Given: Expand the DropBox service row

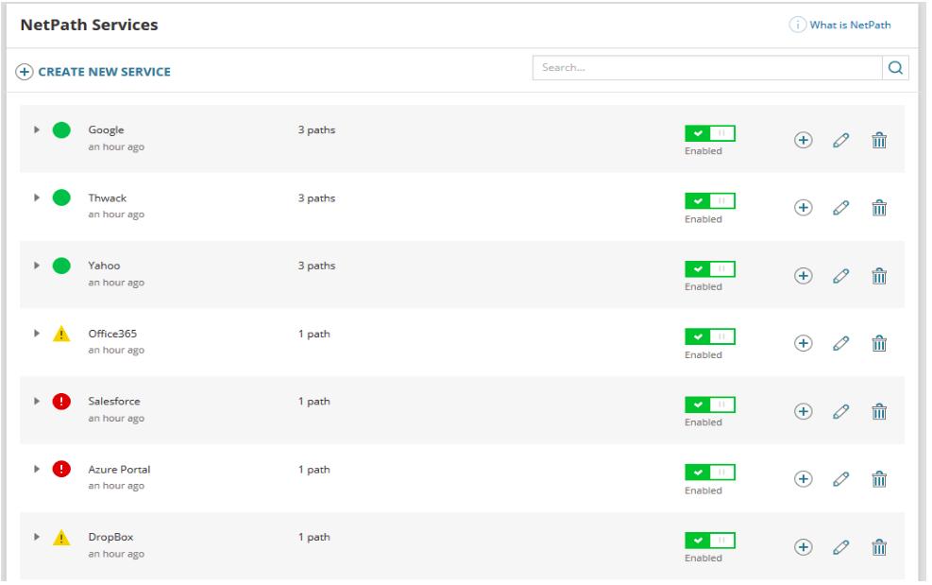Looking at the screenshot, I should 36,537.
